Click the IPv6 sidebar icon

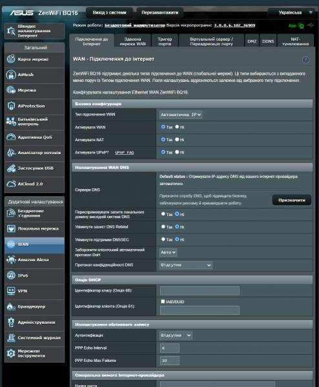coord(11,275)
